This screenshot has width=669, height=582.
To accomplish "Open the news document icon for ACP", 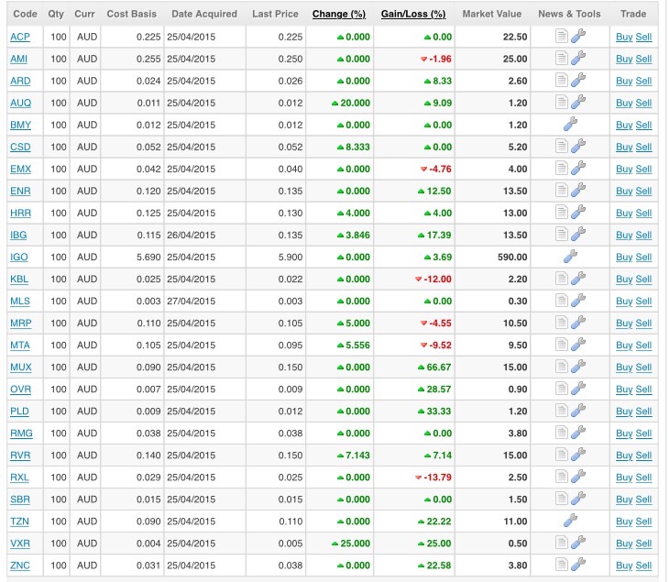I will 562,37.
